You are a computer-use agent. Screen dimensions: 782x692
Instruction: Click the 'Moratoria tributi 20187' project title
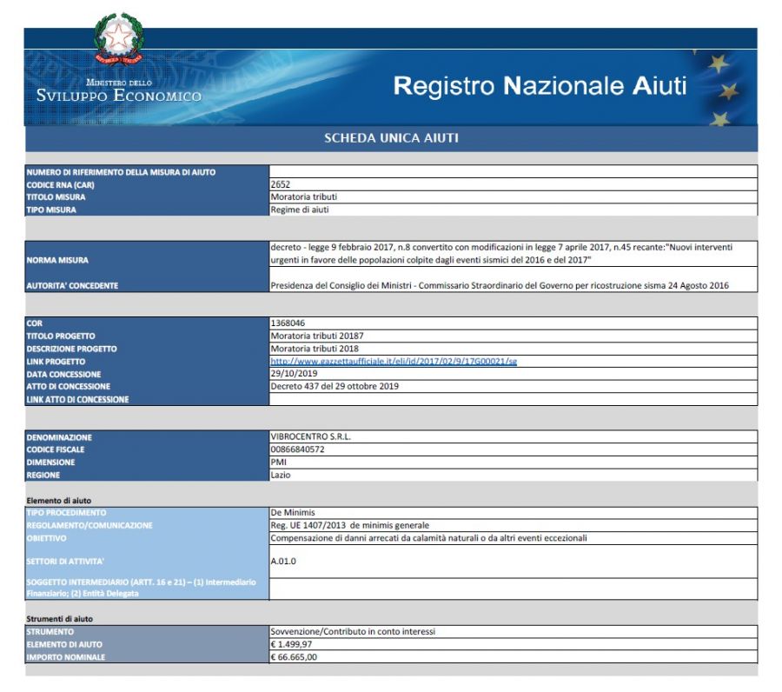pyautogui.click(x=316, y=336)
